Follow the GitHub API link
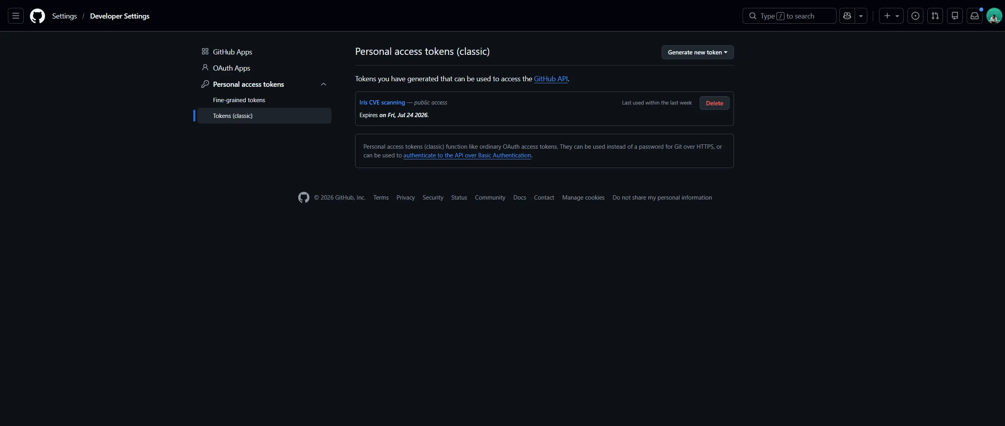Screen dimensions: 1005x426 click(x=551, y=78)
